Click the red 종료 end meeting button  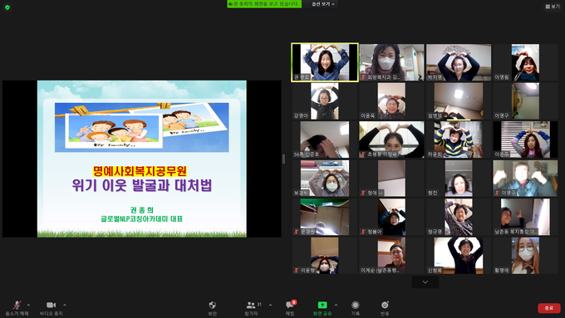pos(548,308)
